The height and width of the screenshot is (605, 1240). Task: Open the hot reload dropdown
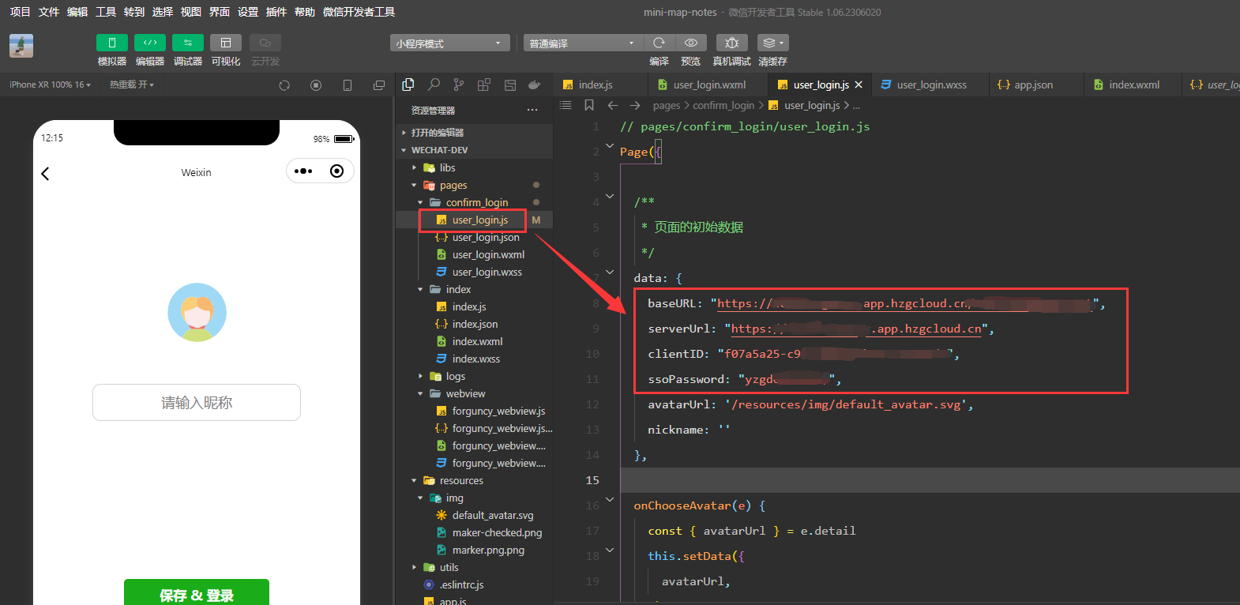(132, 85)
